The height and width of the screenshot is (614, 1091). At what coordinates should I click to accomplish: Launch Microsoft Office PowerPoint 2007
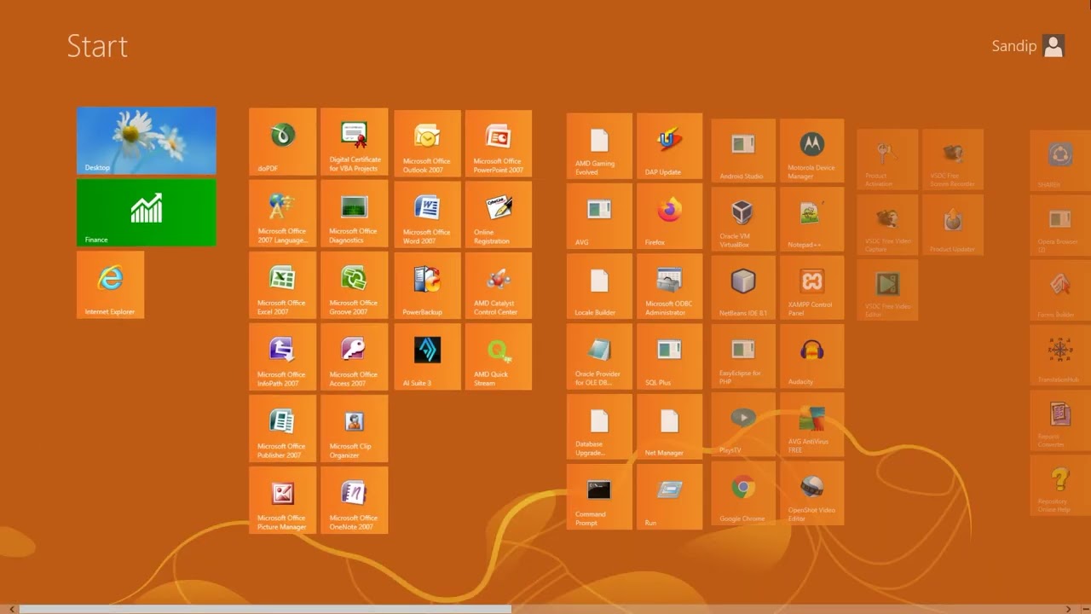[499, 143]
